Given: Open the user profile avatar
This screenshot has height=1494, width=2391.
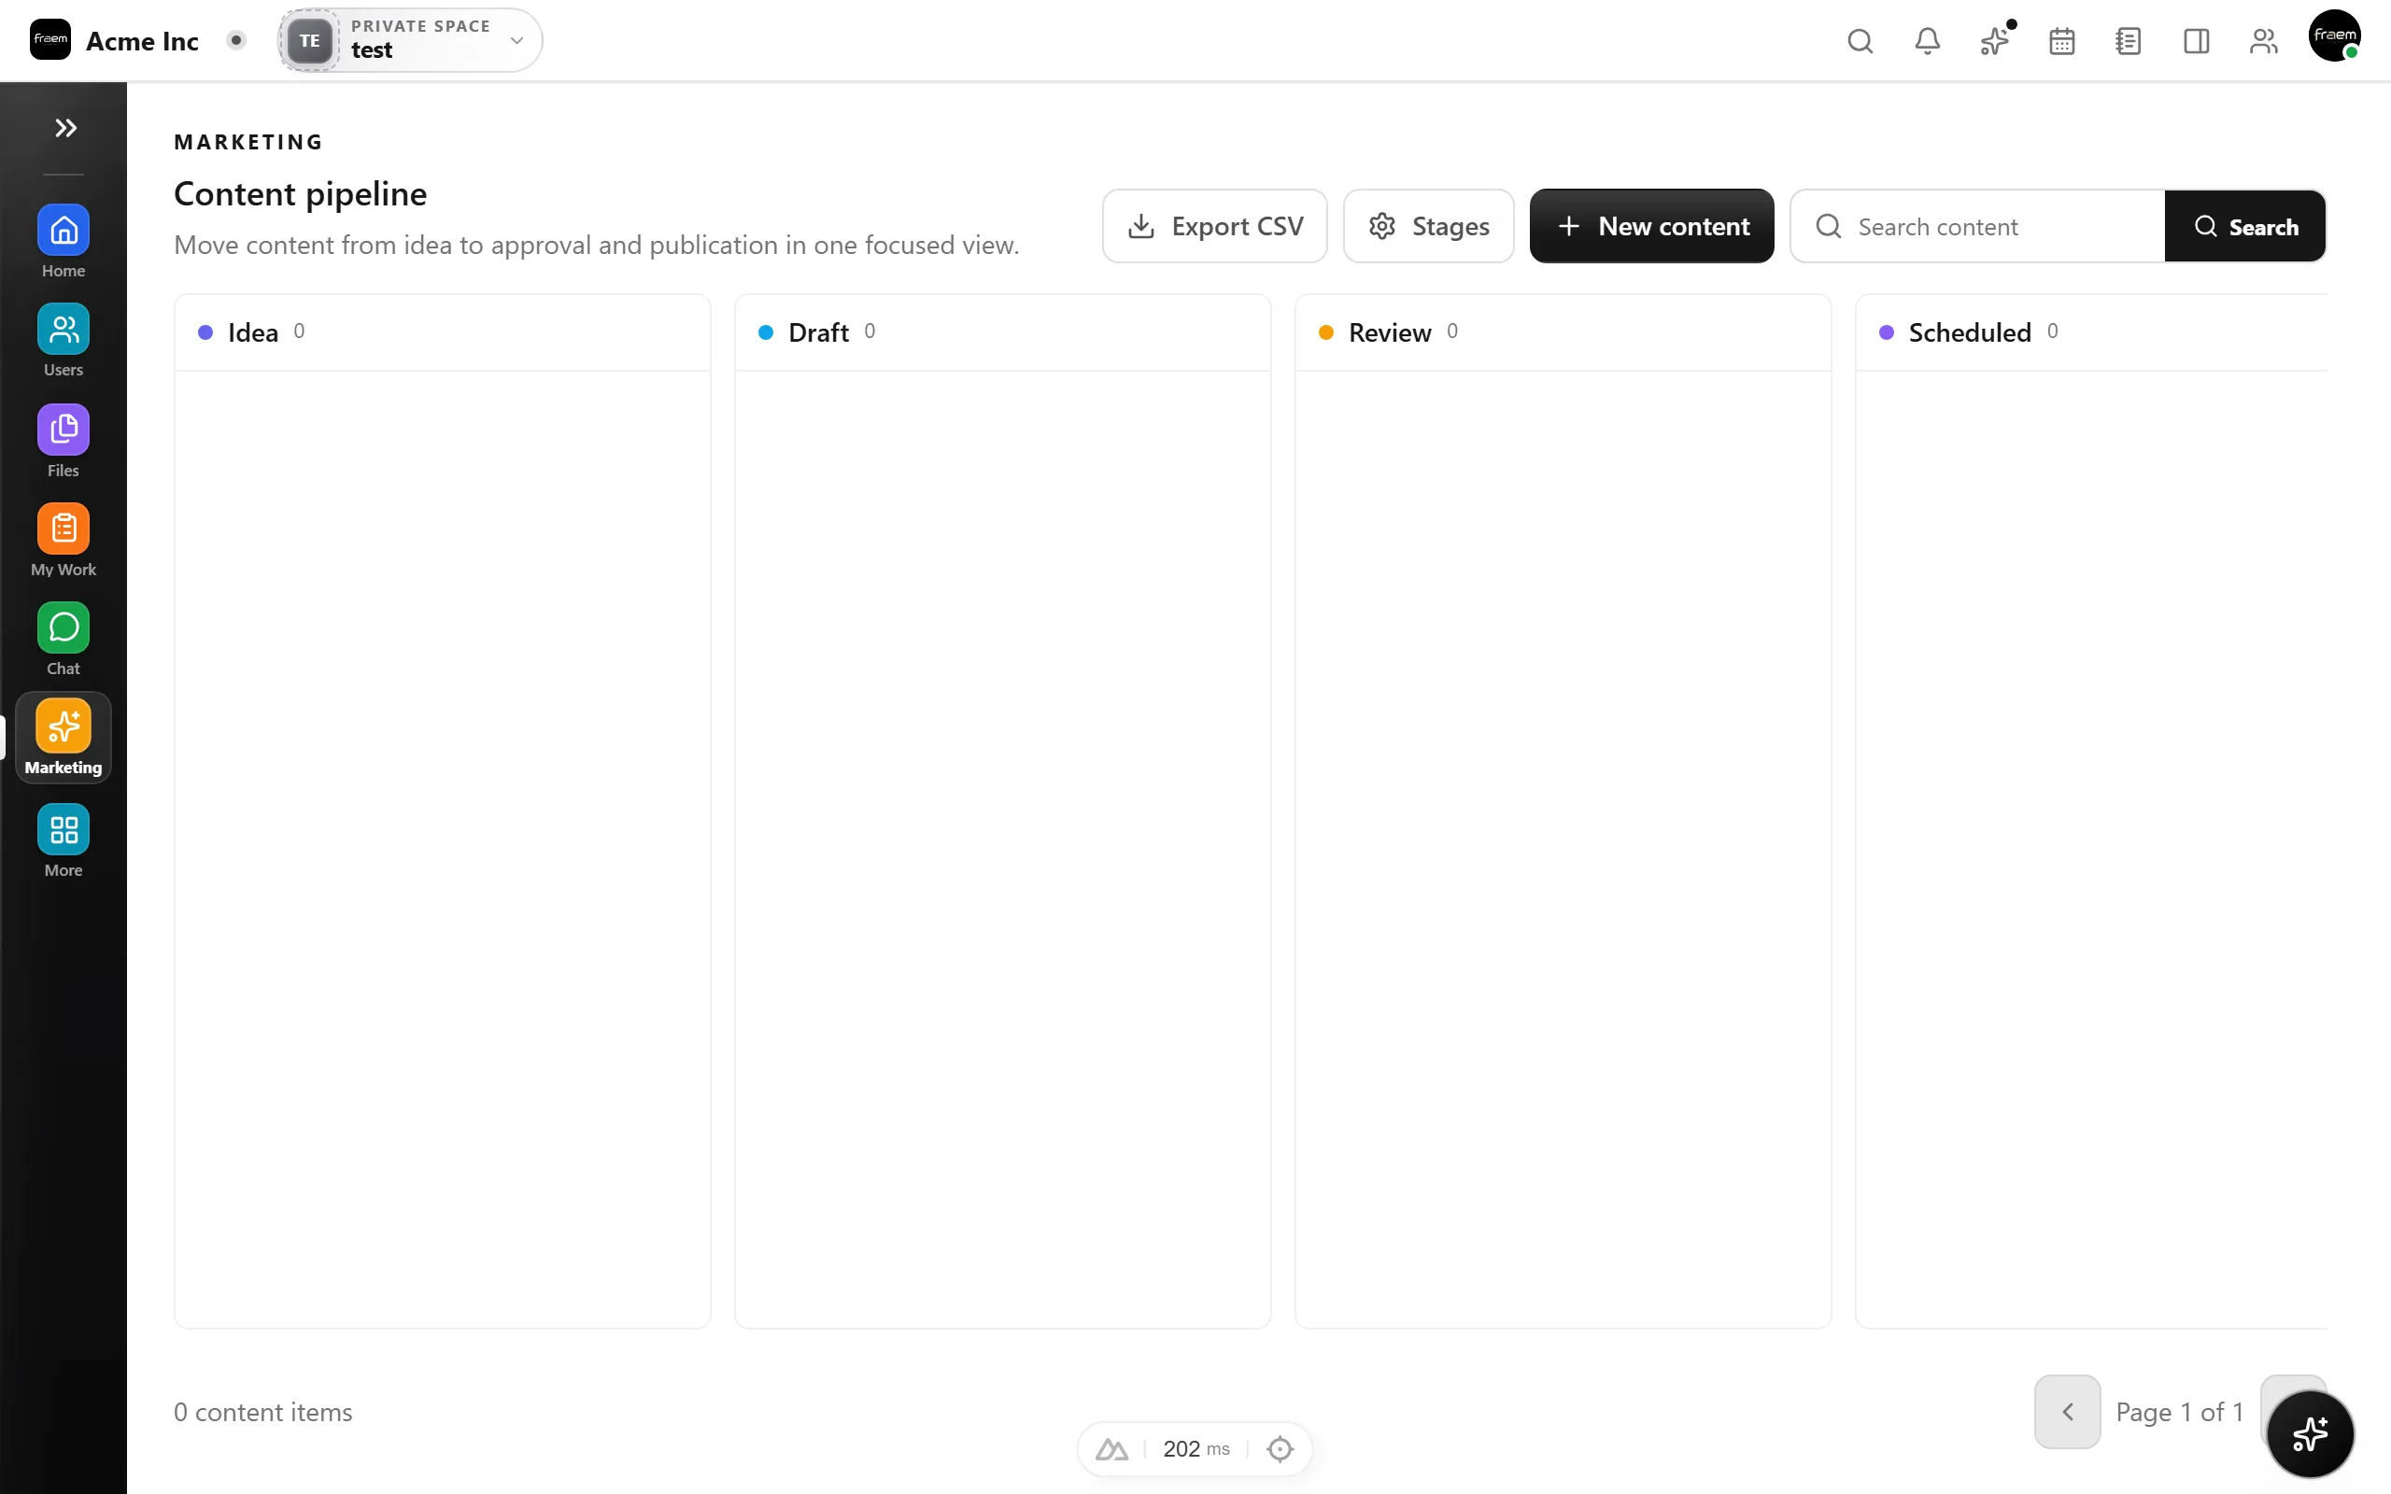Looking at the screenshot, I should pos(2334,36).
